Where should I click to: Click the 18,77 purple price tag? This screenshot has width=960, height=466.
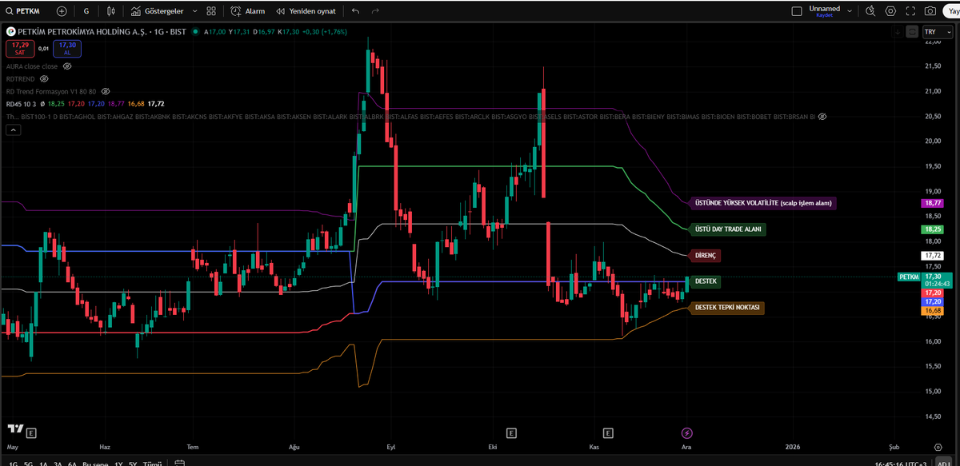click(933, 203)
